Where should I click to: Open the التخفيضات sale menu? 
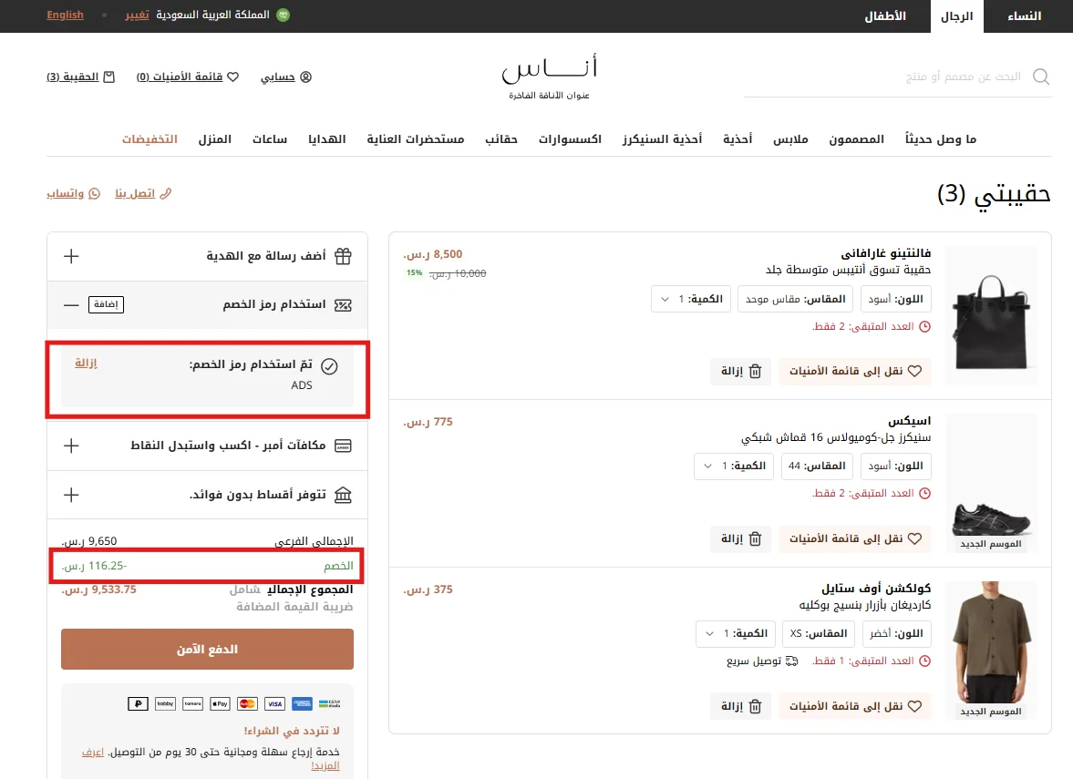pyautogui.click(x=150, y=139)
